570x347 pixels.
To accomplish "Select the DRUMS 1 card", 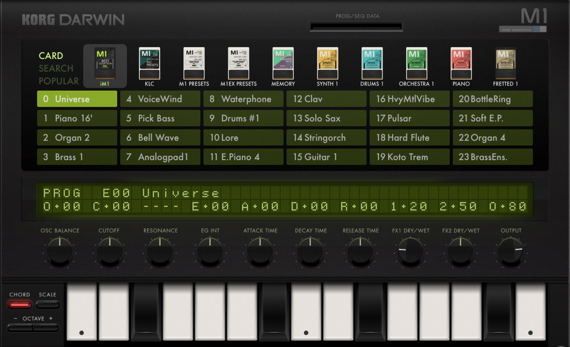I will click(372, 67).
